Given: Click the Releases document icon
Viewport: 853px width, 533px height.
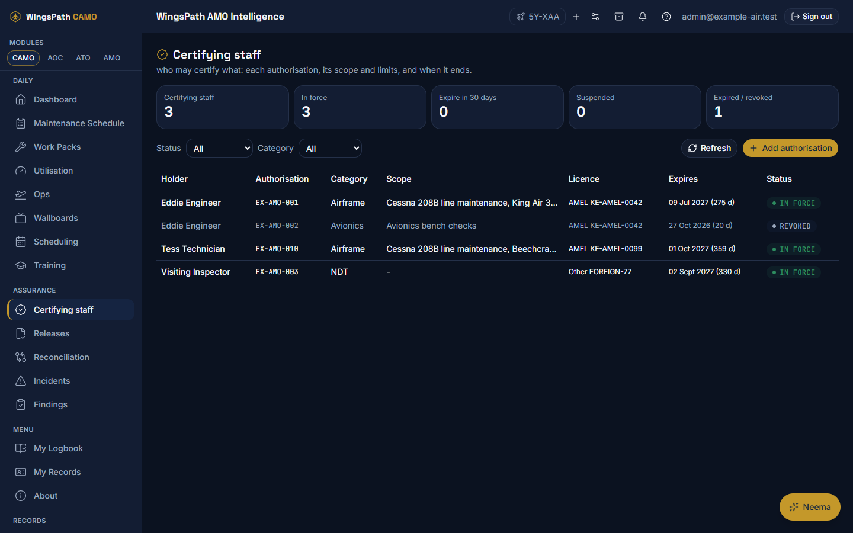Looking at the screenshot, I should 21,333.
